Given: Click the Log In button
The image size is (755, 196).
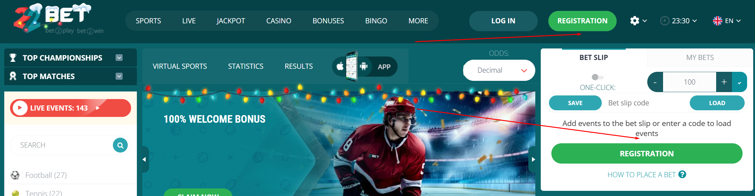Looking at the screenshot, I should [x=503, y=21].
